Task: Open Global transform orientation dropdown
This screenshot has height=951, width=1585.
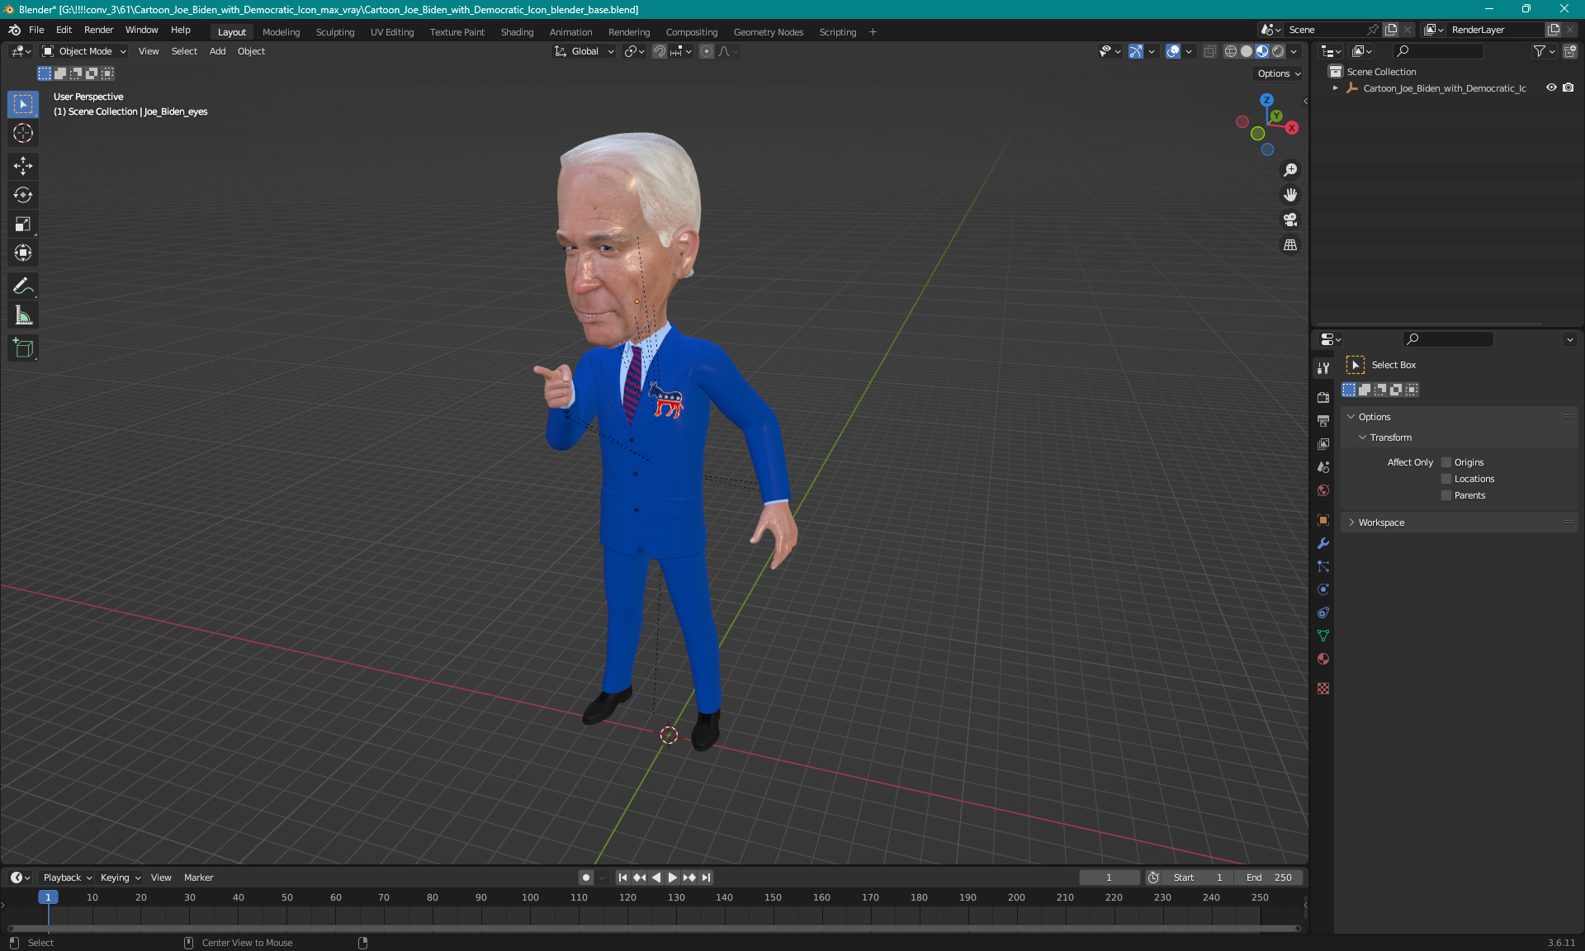Action: (x=584, y=51)
